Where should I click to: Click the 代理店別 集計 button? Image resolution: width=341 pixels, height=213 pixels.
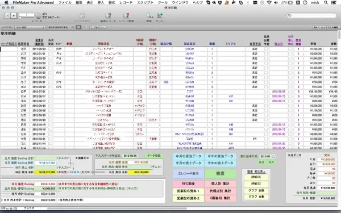[220, 191]
